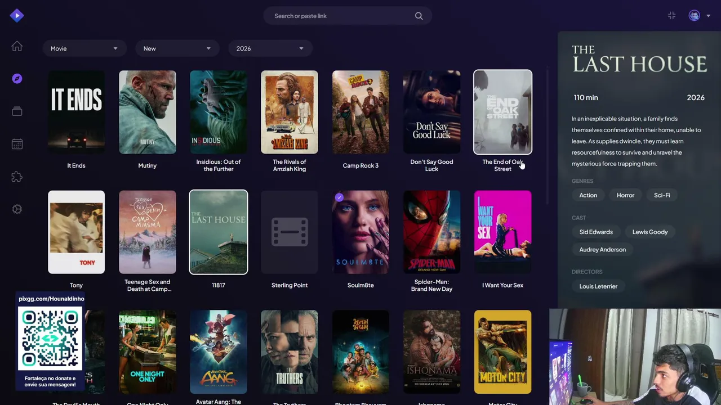Select the Tony movie poster

pos(77,232)
